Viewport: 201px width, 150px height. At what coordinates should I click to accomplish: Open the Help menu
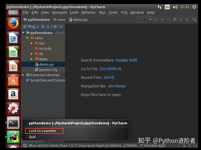click(x=151, y=13)
